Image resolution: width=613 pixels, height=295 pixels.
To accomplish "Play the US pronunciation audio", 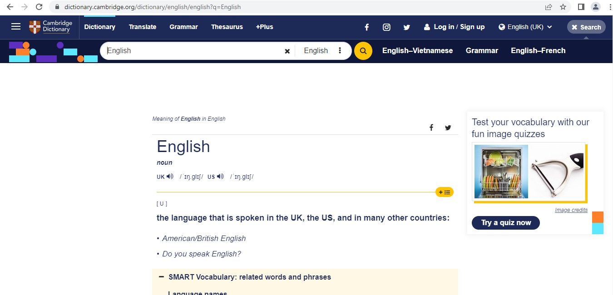I will [220, 177].
